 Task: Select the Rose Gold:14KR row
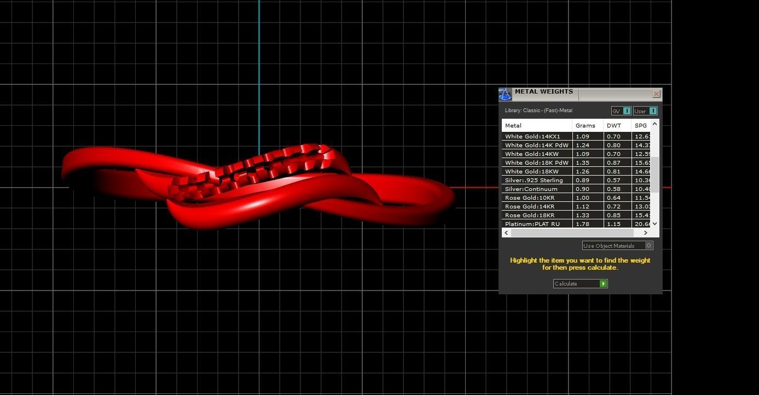pyautogui.click(x=576, y=206)
